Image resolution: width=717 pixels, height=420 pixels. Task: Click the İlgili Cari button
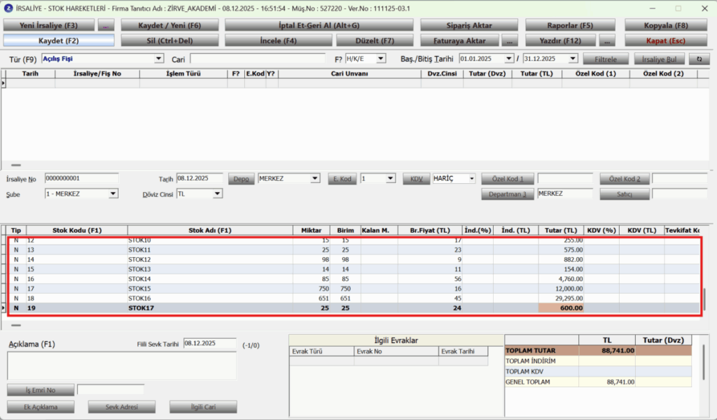(203, 407)
